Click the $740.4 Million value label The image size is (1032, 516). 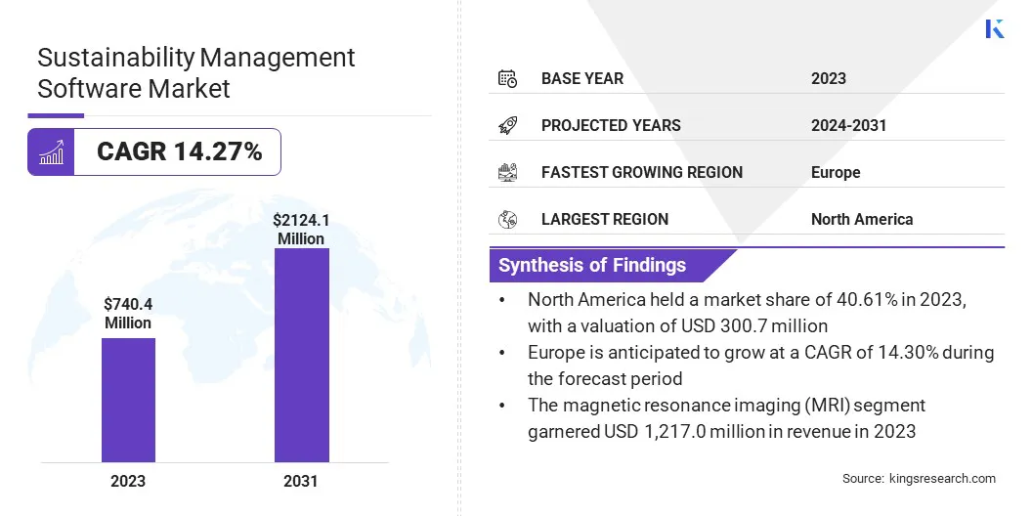point(128,314)
